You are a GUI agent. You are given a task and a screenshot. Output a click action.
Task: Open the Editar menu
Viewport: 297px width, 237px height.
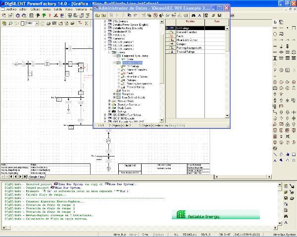[x=23, y=9]
